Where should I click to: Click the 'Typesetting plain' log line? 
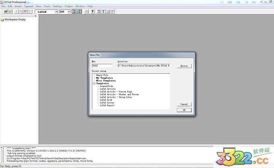21,148
